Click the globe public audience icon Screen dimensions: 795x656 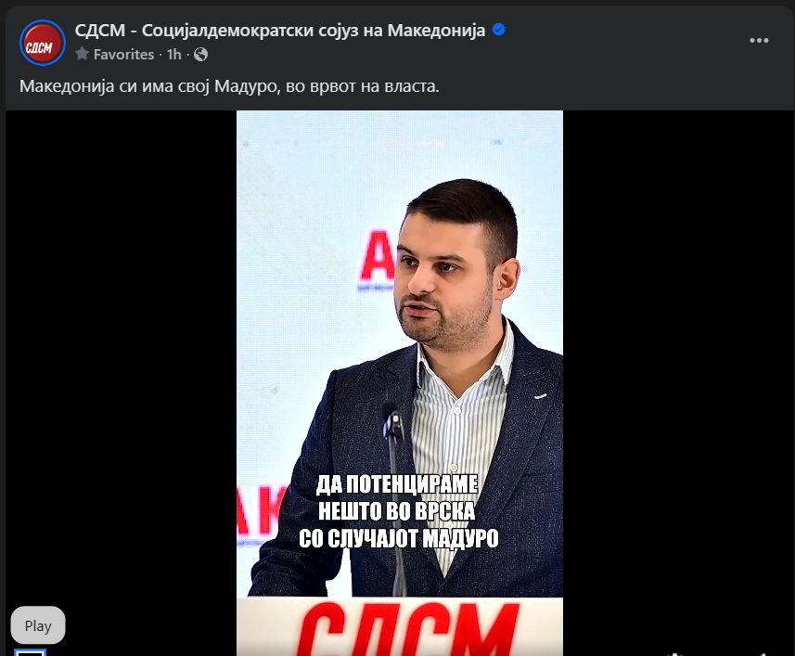point(200,54)
